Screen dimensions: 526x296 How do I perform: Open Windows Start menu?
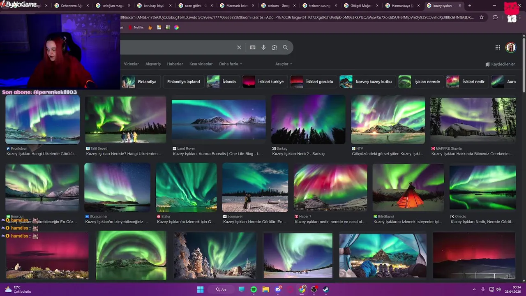coord(200,289)
